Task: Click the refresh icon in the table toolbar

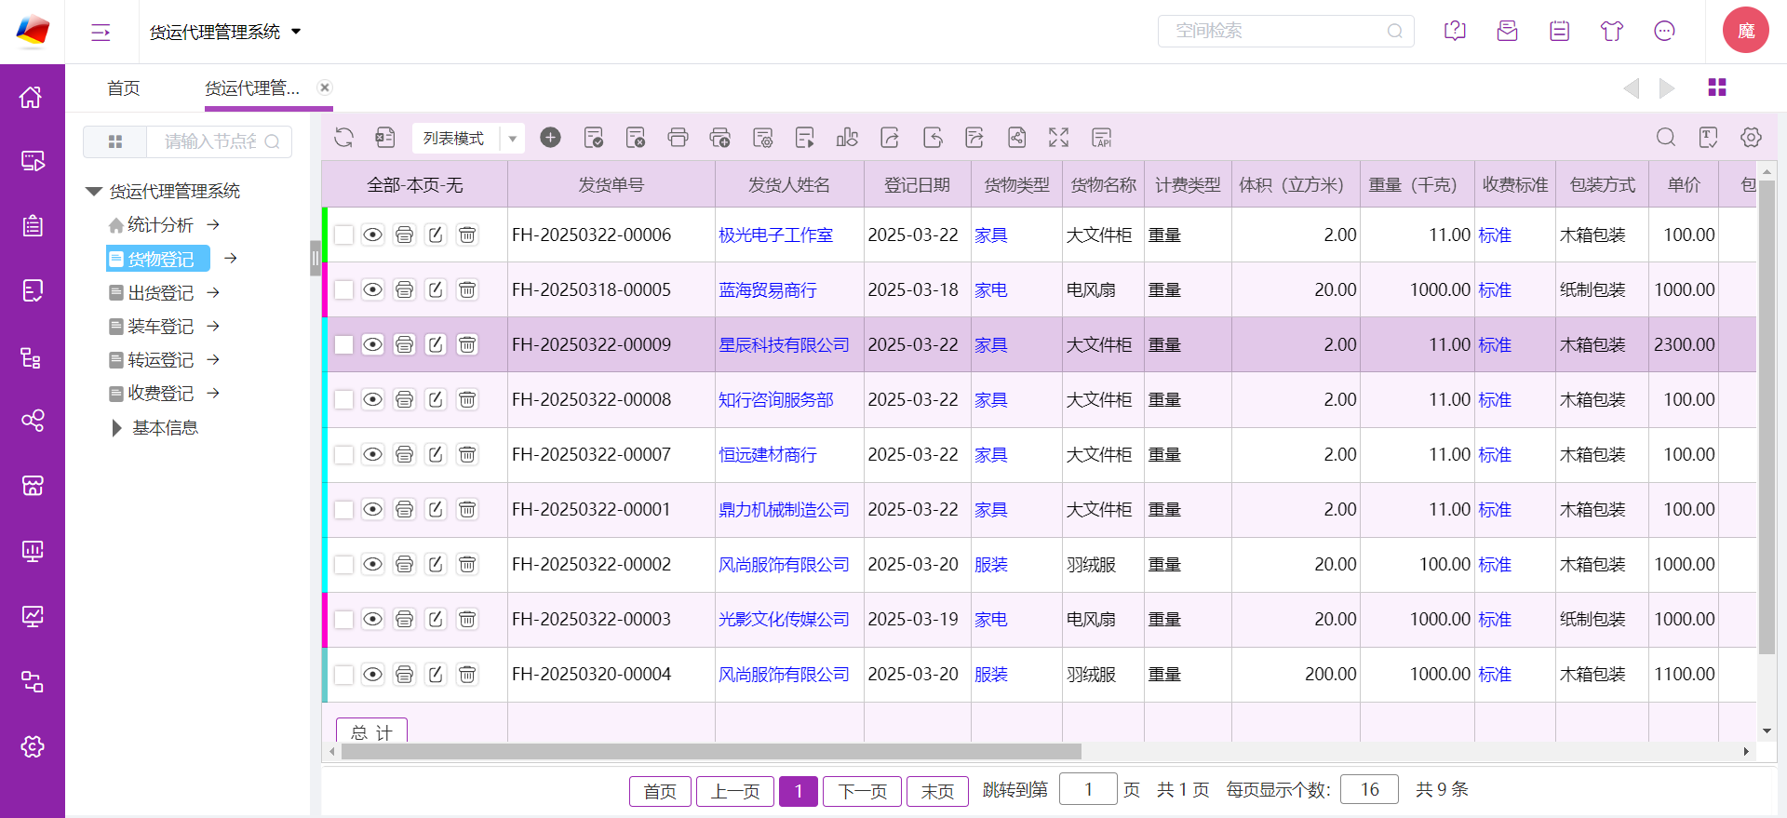Action: pos(344,138)
